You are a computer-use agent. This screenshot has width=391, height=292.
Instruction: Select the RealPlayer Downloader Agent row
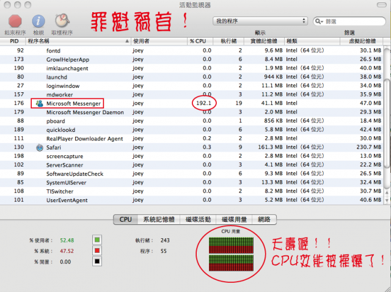(x=191, y=139)
